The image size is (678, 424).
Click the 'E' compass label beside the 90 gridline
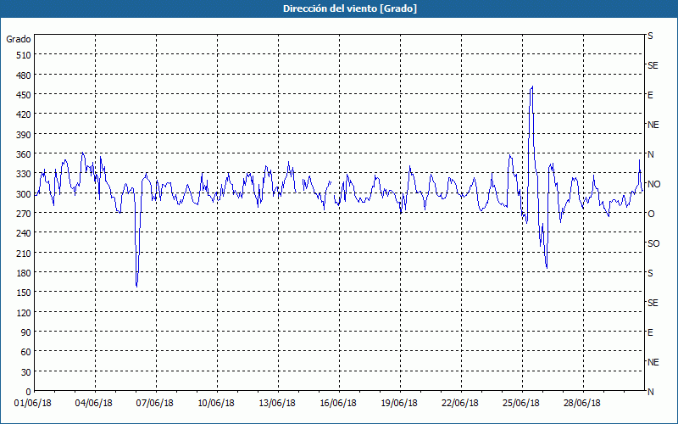coord(650,332)
